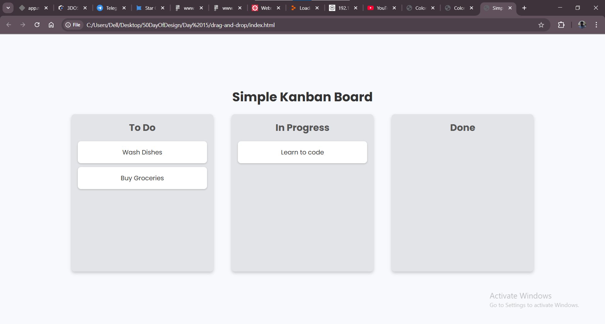Close the active Simp tab
605x324 pixels.
510,8
